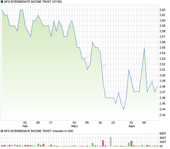This screenshot has width=170, height=149.
Task: Click the 2,58 price axis label
Action: [x=162, y=31]
